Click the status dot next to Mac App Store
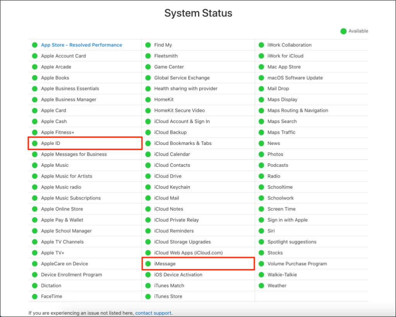 [261, 67]
